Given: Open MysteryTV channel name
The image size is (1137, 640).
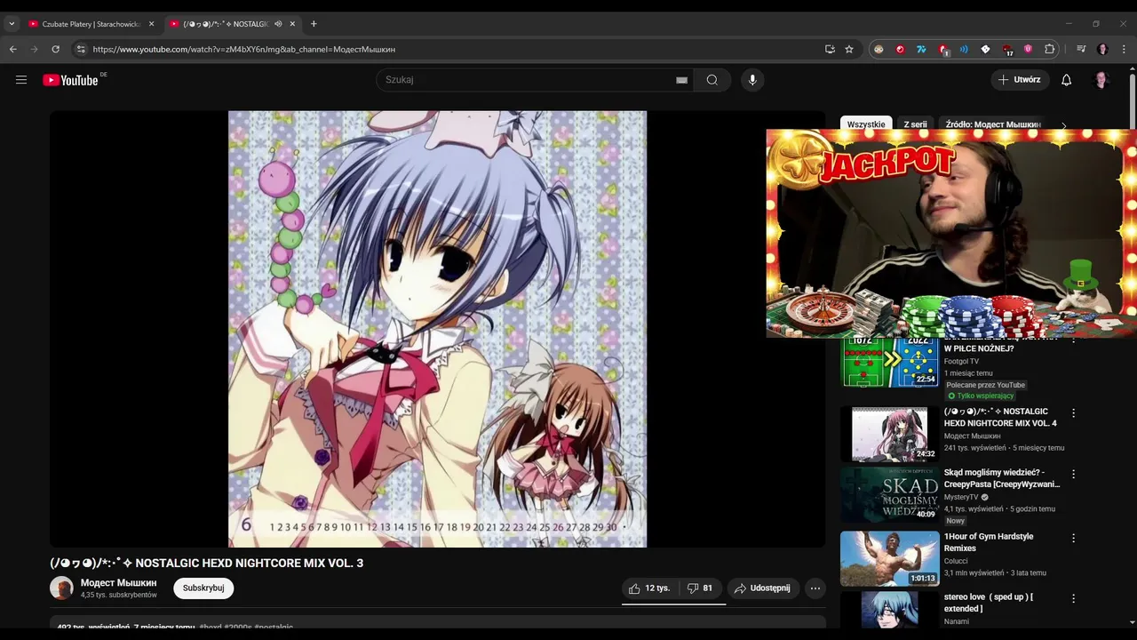Looking at the screenshot, I should (x=960, y=497).
